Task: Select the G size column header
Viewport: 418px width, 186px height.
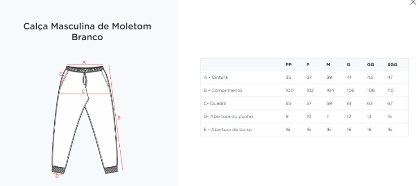Action: click(348, 65)
